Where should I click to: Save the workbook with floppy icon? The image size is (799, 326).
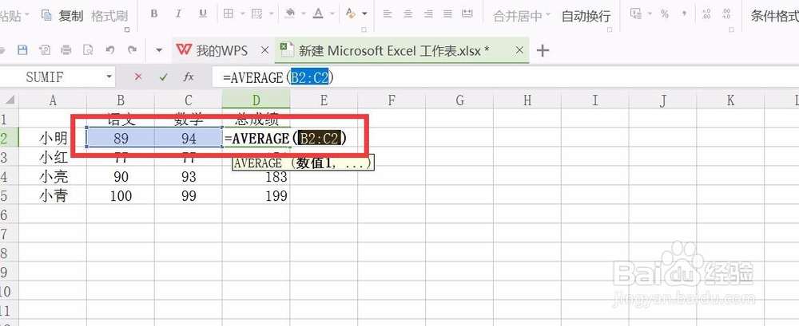[x=22, y=50]
